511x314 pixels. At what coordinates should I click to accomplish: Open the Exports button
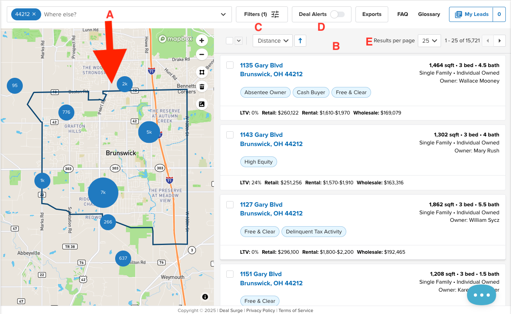click(372, 14)
